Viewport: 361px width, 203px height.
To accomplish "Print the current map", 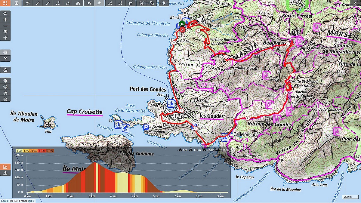I will click(x=5, y=52).
